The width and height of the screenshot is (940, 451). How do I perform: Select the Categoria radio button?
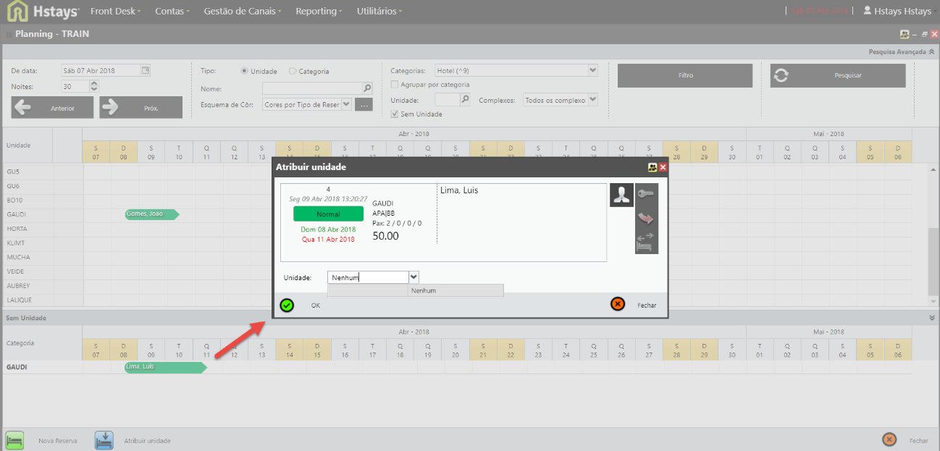[x=293, y=72]
